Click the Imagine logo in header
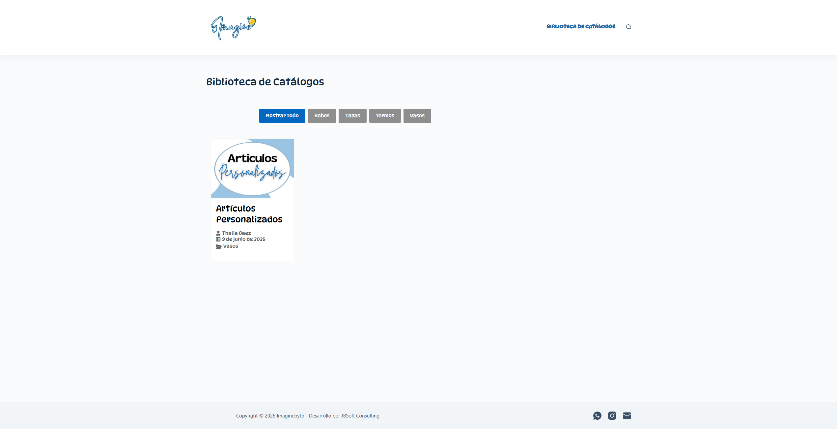The height and width of the screenshot is (429, 837). [x=233, y=27]
